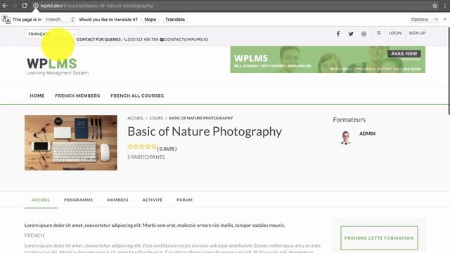This screenshot has width=450, height=253.
Task: Close the translate bar
Action: pyautogui.click(x=445, y=19)
